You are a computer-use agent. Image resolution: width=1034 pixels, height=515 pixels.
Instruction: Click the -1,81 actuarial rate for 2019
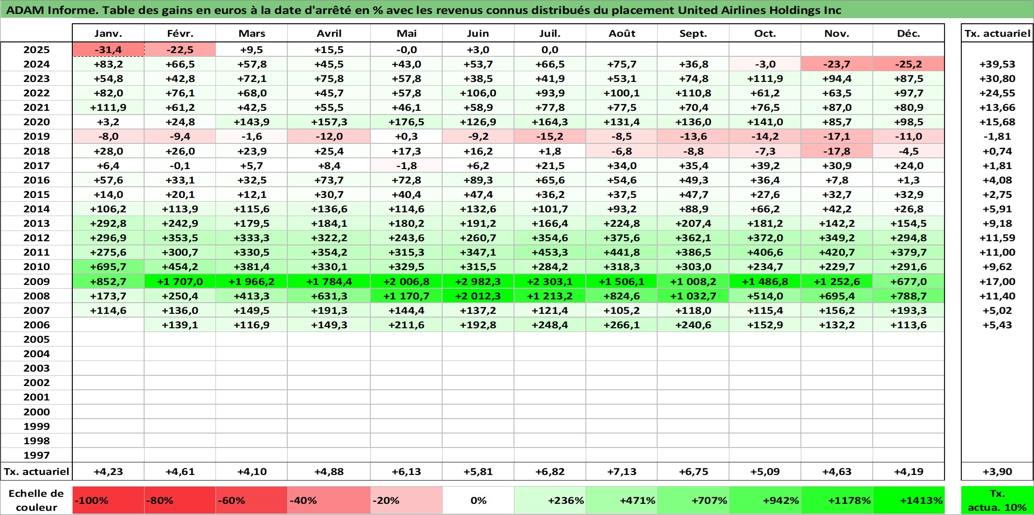(x=997, y=136)
